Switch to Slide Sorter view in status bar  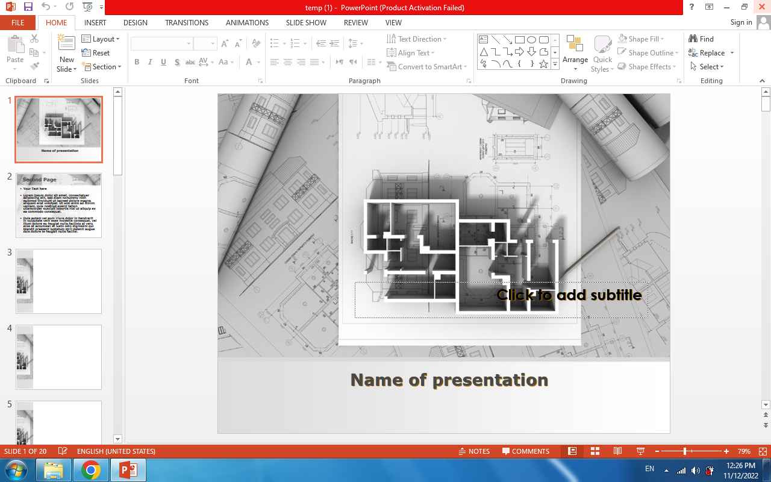(595, 451)
